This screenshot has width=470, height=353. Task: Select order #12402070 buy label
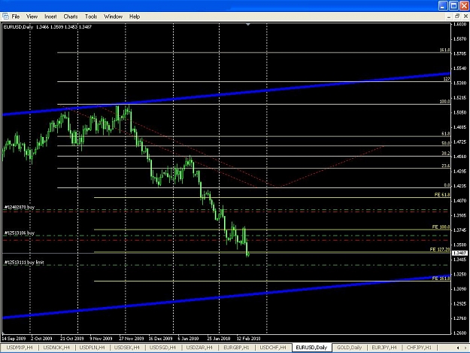(x=20, y=207)
